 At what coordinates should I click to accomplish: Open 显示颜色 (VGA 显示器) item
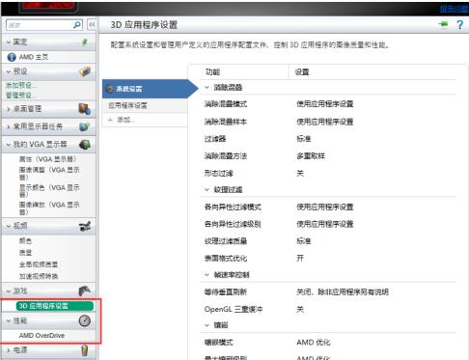point(49,190)
